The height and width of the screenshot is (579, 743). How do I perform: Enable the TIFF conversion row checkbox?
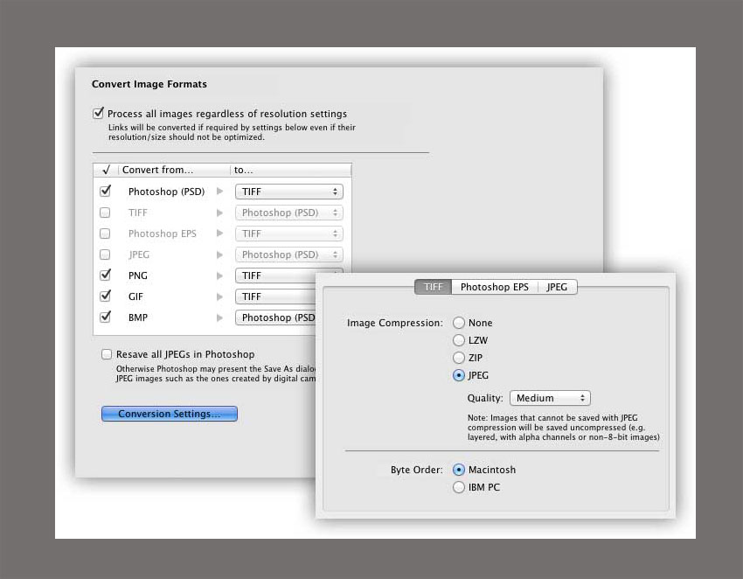pyautogui.click(x=105, y=213)
